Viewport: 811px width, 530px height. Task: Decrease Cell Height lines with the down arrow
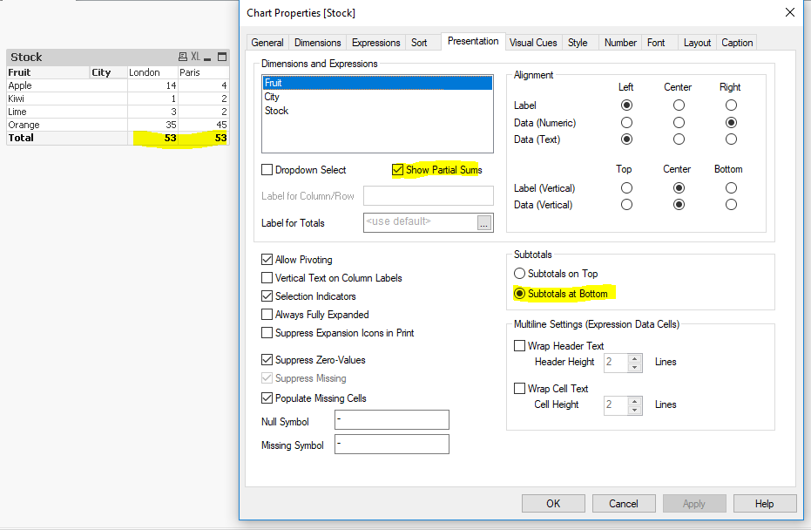635,410
